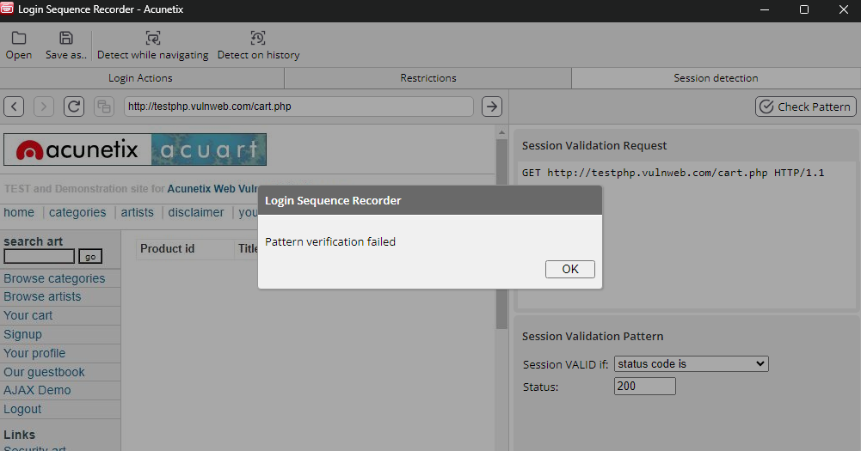
Task: Click the URL address bar
Action: 298,107
